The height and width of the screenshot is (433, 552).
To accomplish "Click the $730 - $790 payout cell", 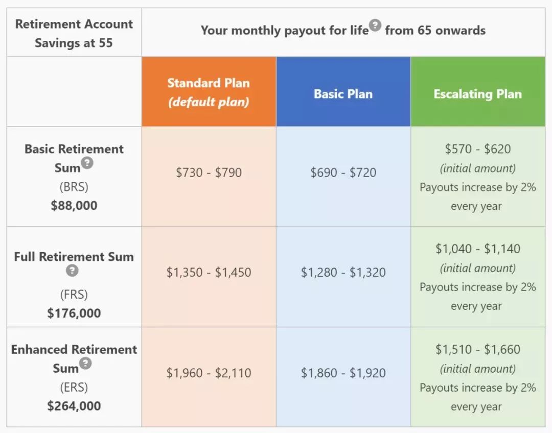I will 209,173.
